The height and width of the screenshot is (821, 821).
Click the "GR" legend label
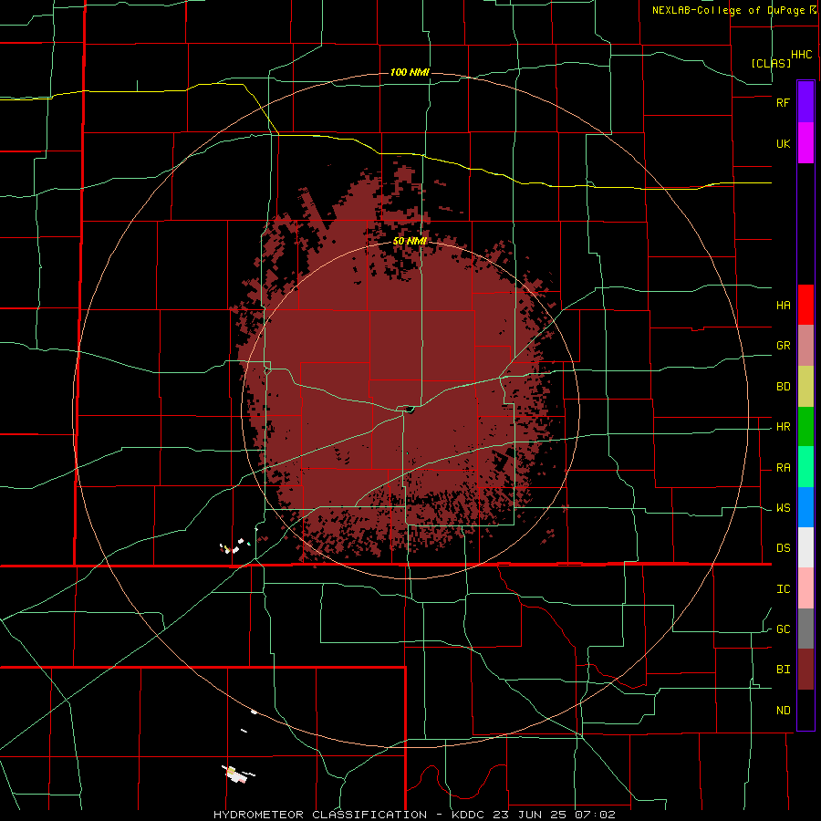tap(783, 346)
